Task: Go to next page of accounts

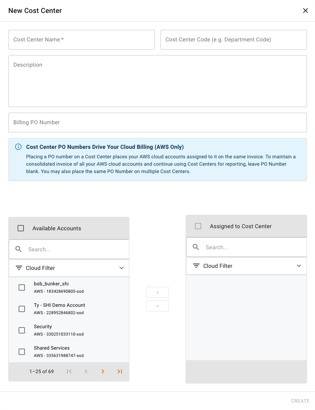Action: point(103,371)
